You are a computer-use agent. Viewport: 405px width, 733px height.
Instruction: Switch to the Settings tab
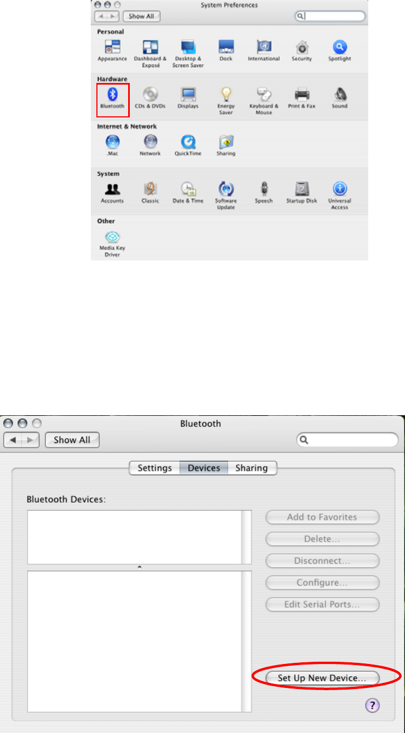point(155,468)
